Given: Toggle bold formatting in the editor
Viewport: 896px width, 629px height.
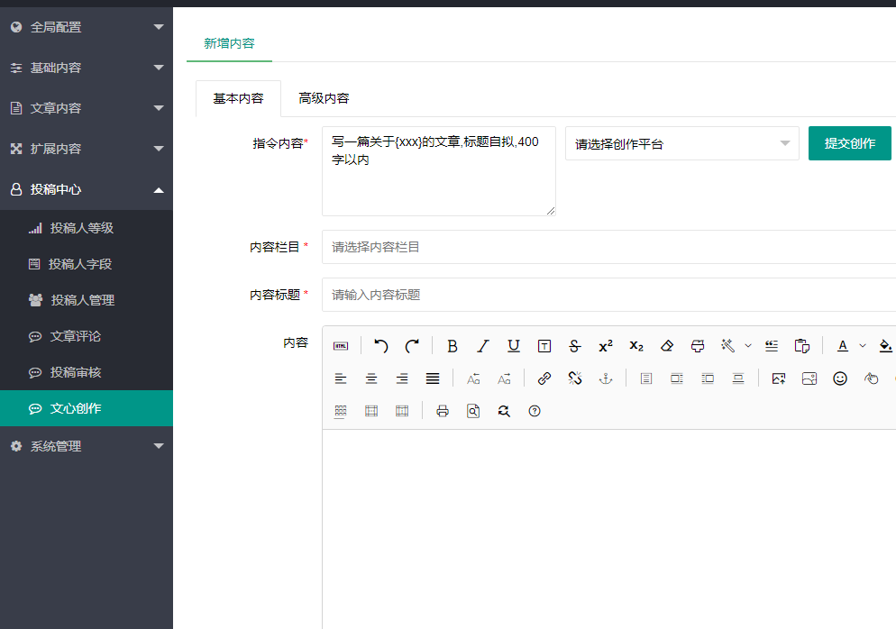Looking at the screenshot, I should click(453, 346).
